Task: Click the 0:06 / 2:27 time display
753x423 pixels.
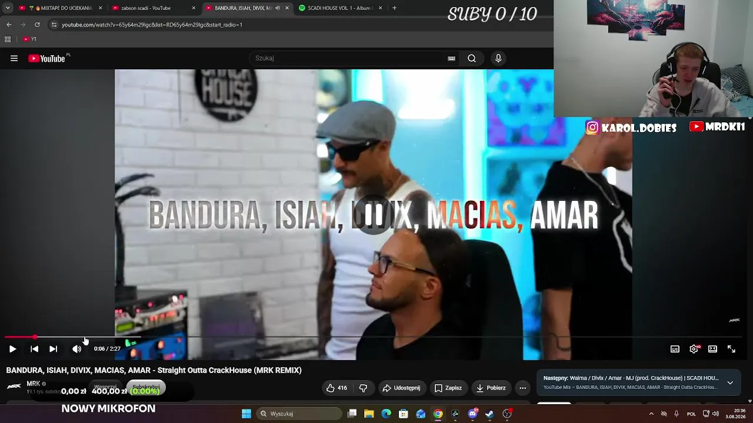Action: point(107,349)
